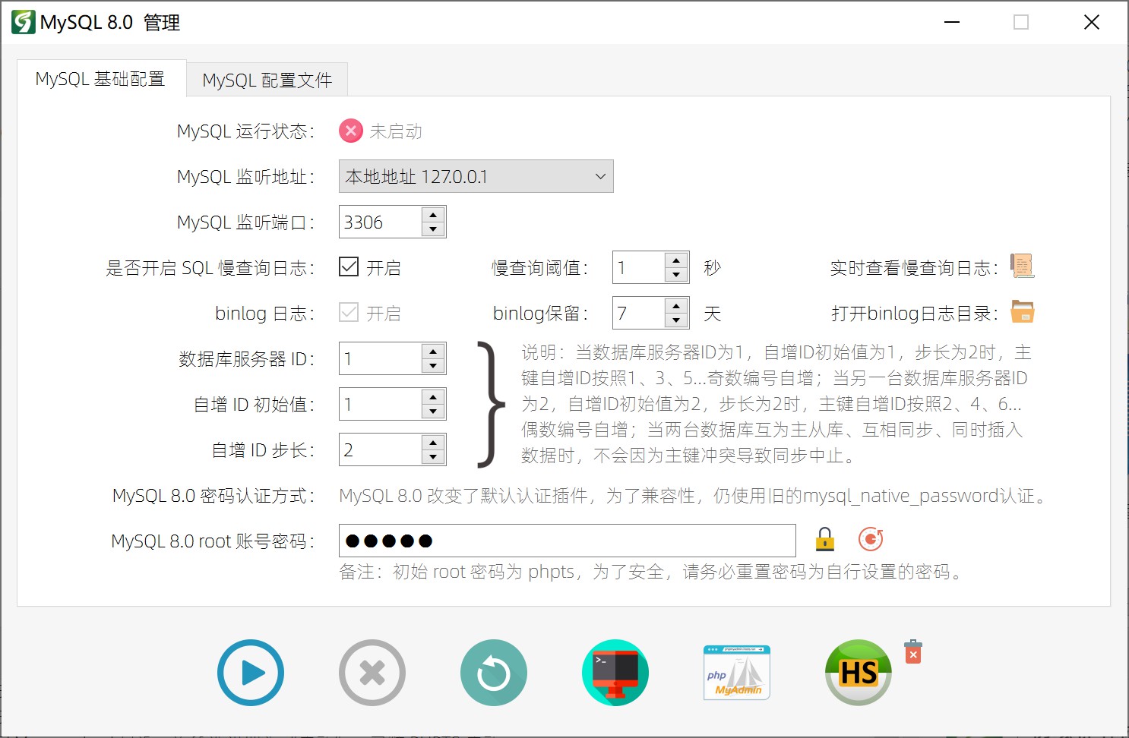
Task: Open the MySQL command line console icon
Action: point(615,673)
